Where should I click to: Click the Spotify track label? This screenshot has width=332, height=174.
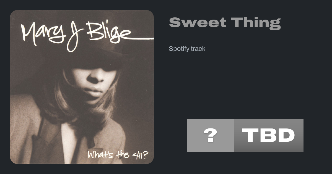click(187, 49)
